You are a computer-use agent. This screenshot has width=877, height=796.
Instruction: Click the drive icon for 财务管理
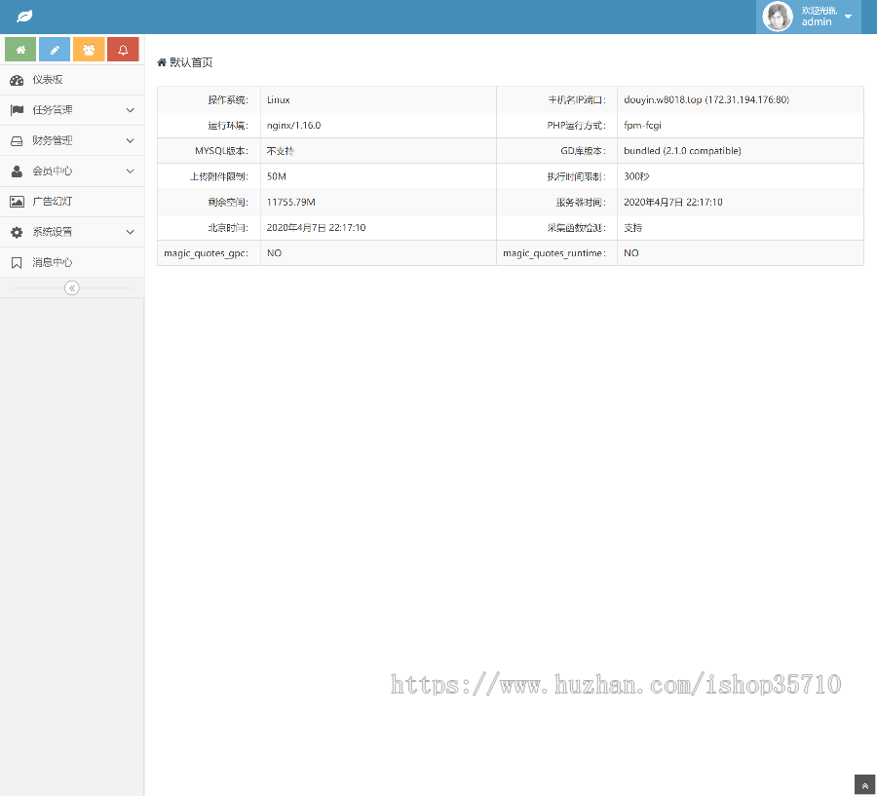pyautogui.click(x=17, y=141)
